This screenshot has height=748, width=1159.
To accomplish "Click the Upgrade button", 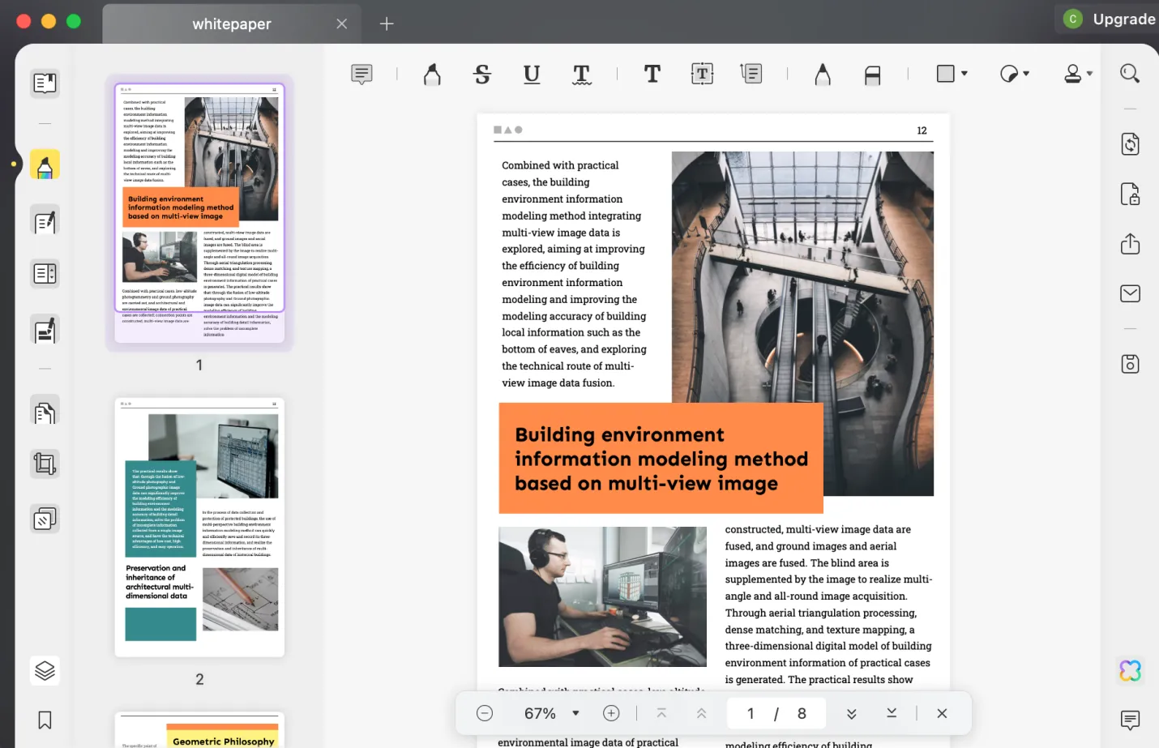I will [1125, 19].
